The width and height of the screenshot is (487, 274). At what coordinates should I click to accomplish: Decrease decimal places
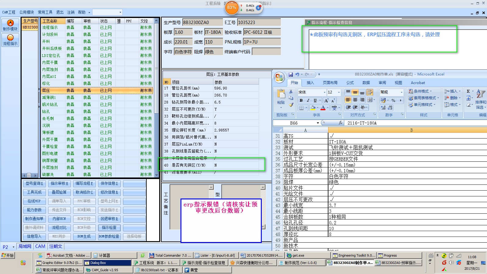click(390, 107)
